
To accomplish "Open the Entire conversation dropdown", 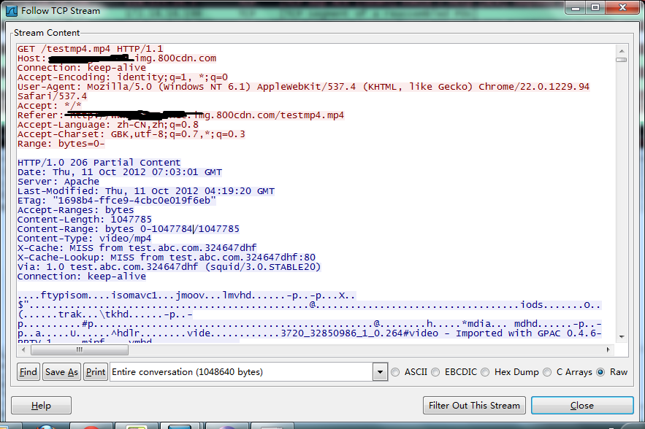I will (x=379, y=372).
